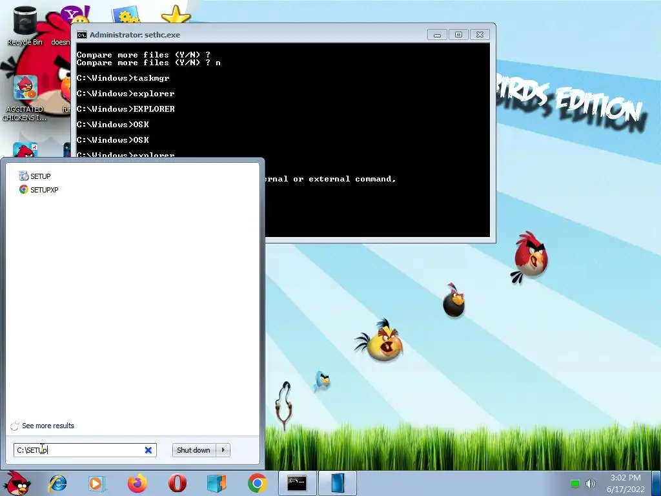Image resolution: width=661 pixels, height=496 pixels.
Task: Open the gear picture desktop icon
Action: tap(126, 15)
